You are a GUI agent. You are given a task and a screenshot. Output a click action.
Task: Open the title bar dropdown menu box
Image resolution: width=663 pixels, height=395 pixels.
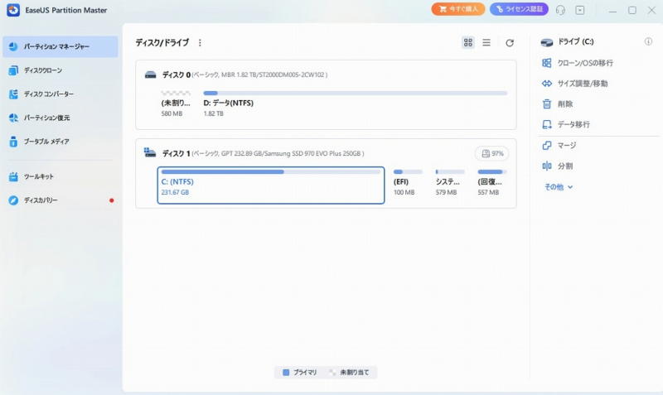pos(580,10)
